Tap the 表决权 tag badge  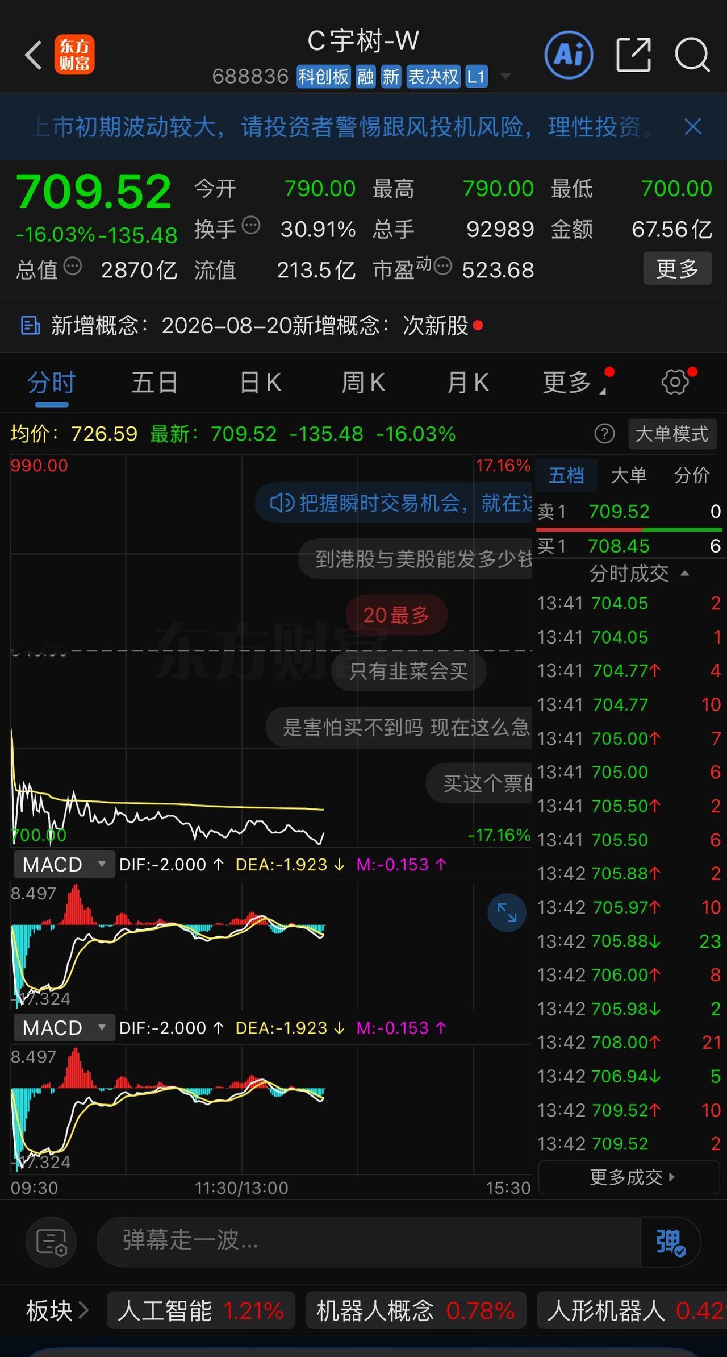pos(433,76)
